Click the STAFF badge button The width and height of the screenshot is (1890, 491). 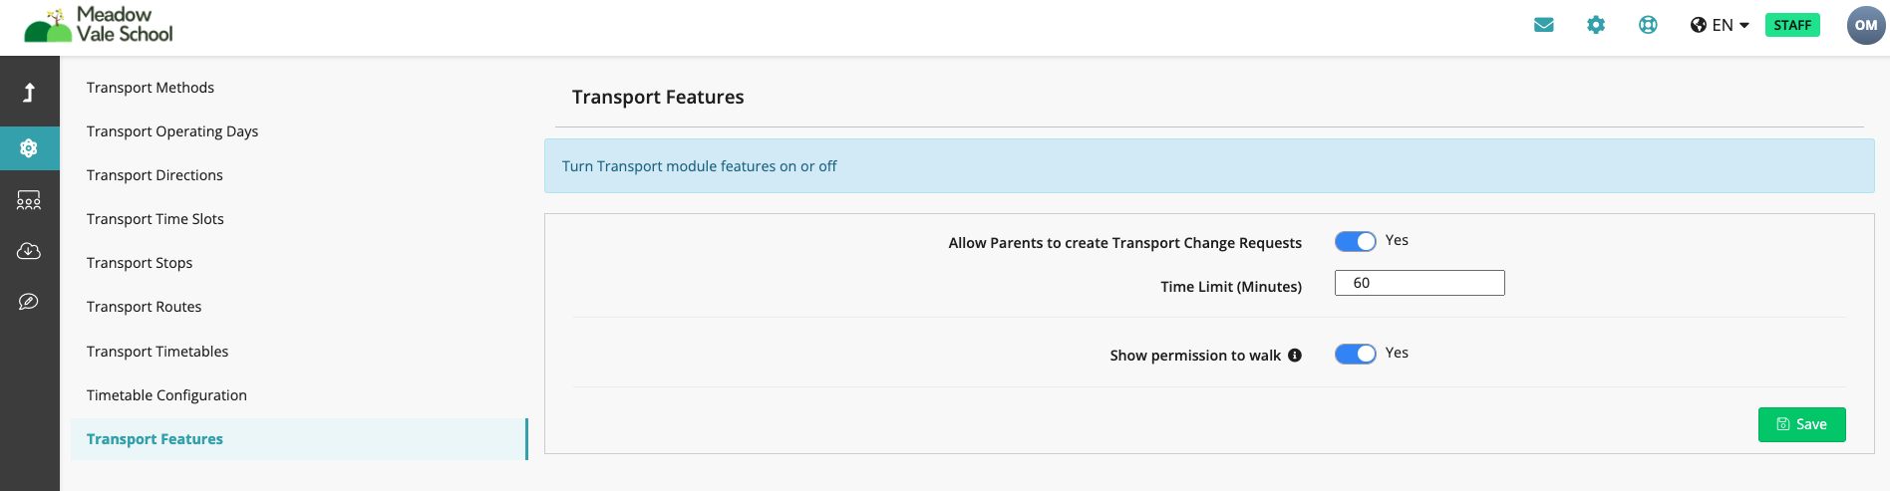pyautogui.click(x=1792, y=26)
